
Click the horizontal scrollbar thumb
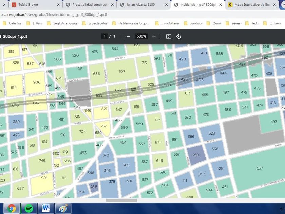tap(126, 200)
